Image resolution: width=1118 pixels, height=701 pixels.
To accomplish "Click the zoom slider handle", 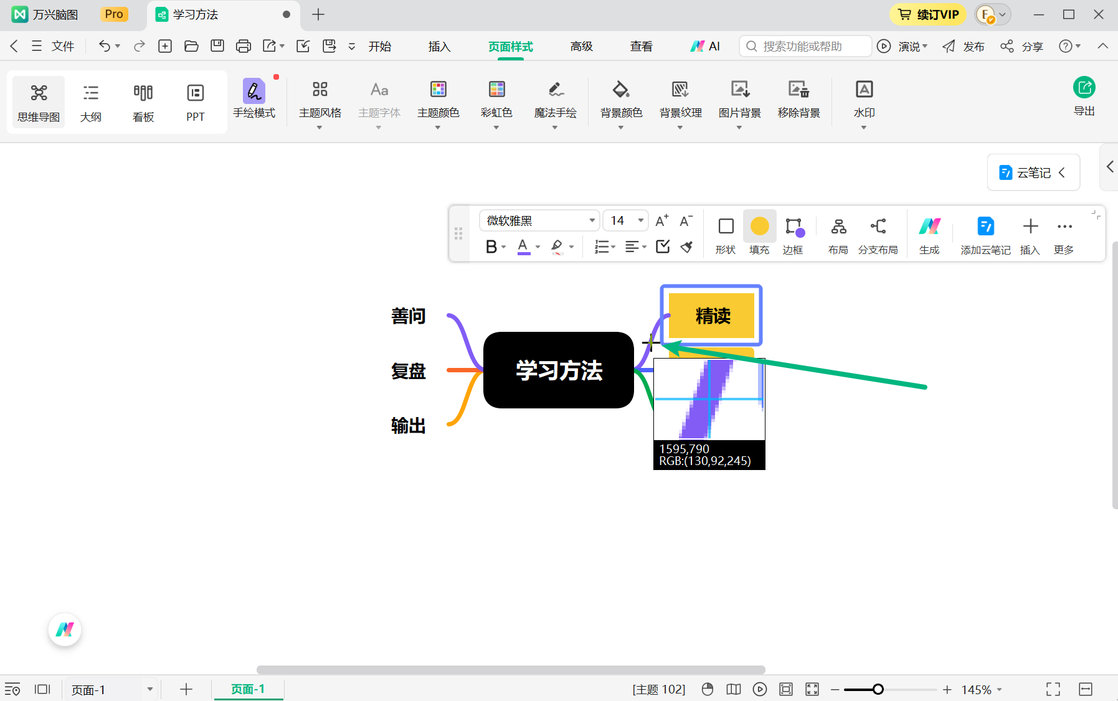I will [878, 689].
